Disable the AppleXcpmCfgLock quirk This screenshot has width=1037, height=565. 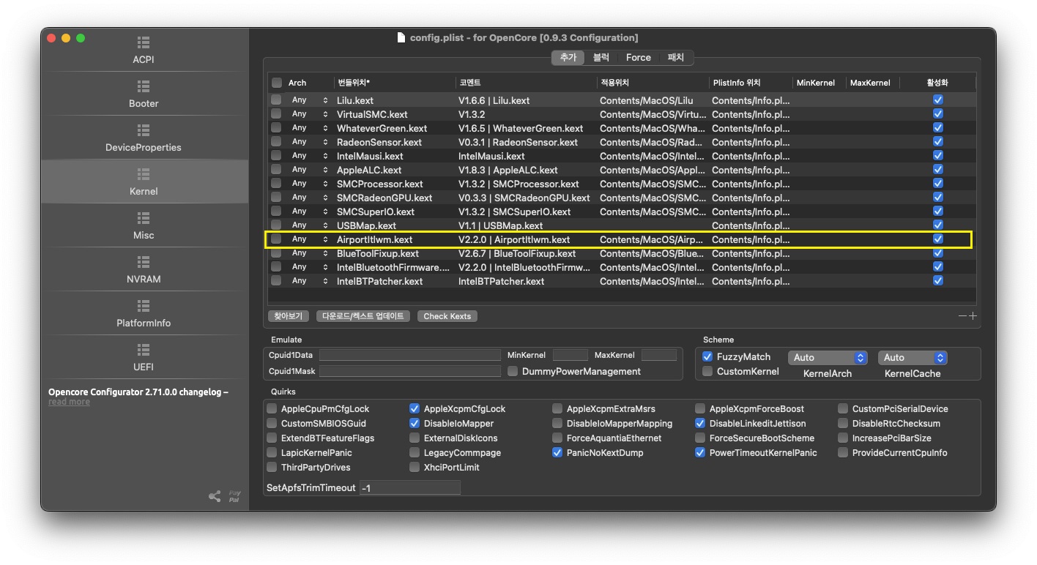coord(415,408)
